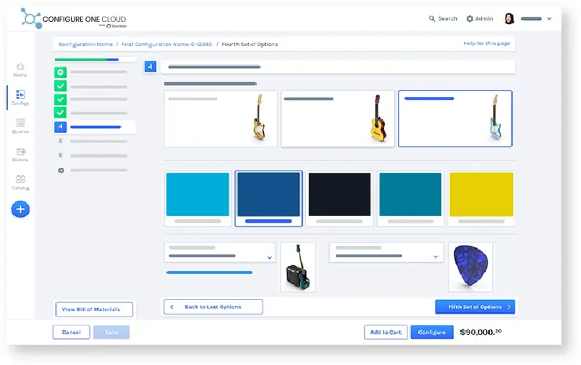581x365 pixels.
Task: Click Configuration Home breadcrumb
Action: (x=85, y=44)
